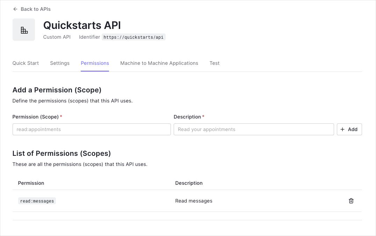Open the Machine to Machine Applications tab
The width and height of the screenshot is (376, 236).
coord(159,63)
